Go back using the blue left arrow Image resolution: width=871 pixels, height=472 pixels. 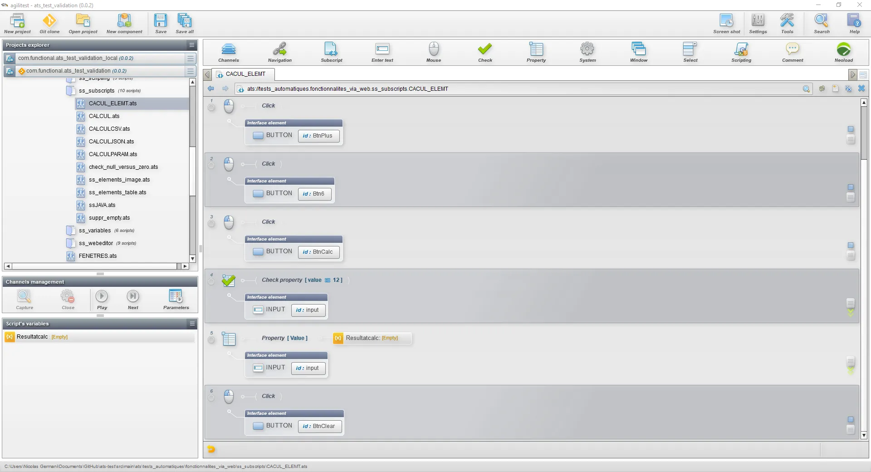[211, 88]
